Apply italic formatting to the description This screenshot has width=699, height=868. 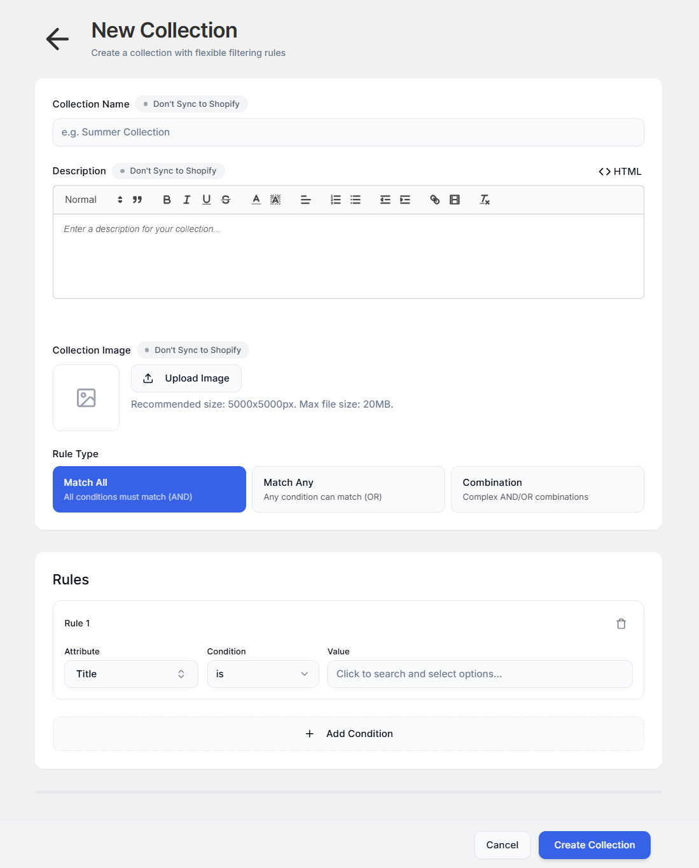pos(186,199)
